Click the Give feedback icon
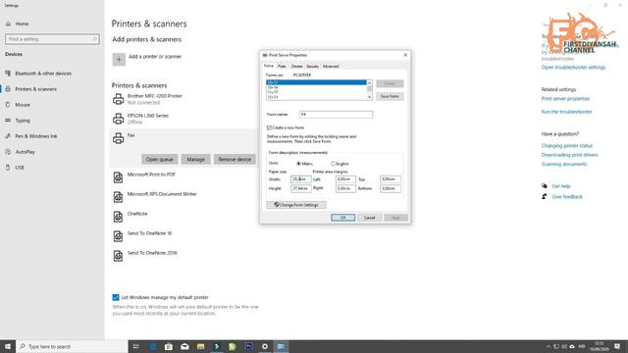 click(x=545, y=196)
